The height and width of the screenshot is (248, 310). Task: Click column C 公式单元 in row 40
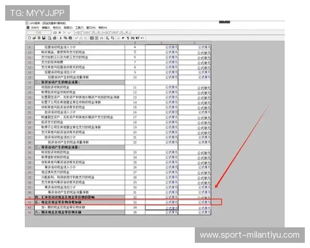click(162, 203)
